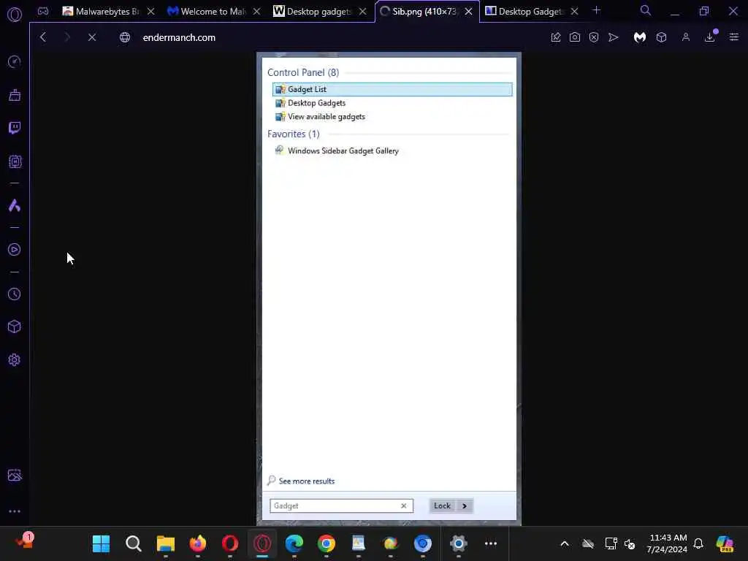Go back to previous page
748x561 pixels.
pos(43,37)
